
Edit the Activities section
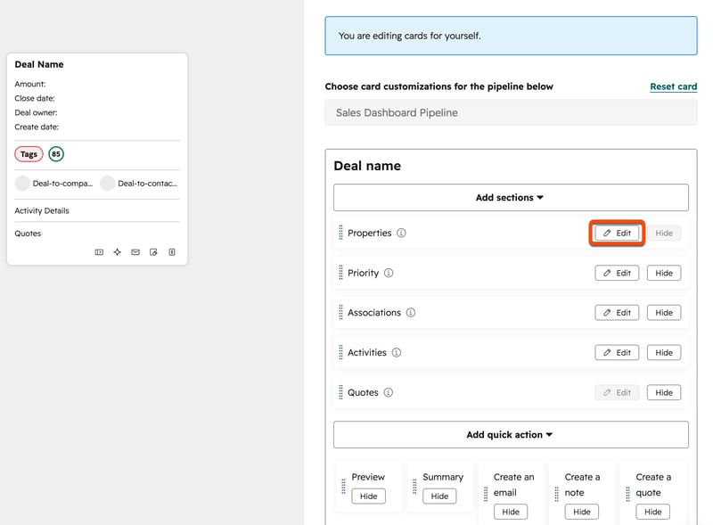[x=617, y=353]
